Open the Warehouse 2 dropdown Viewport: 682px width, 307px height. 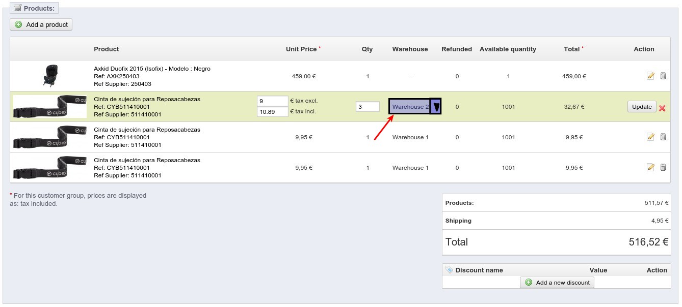[x=415, y=106]
